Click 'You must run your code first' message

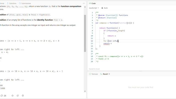click(x=141, y=87)
